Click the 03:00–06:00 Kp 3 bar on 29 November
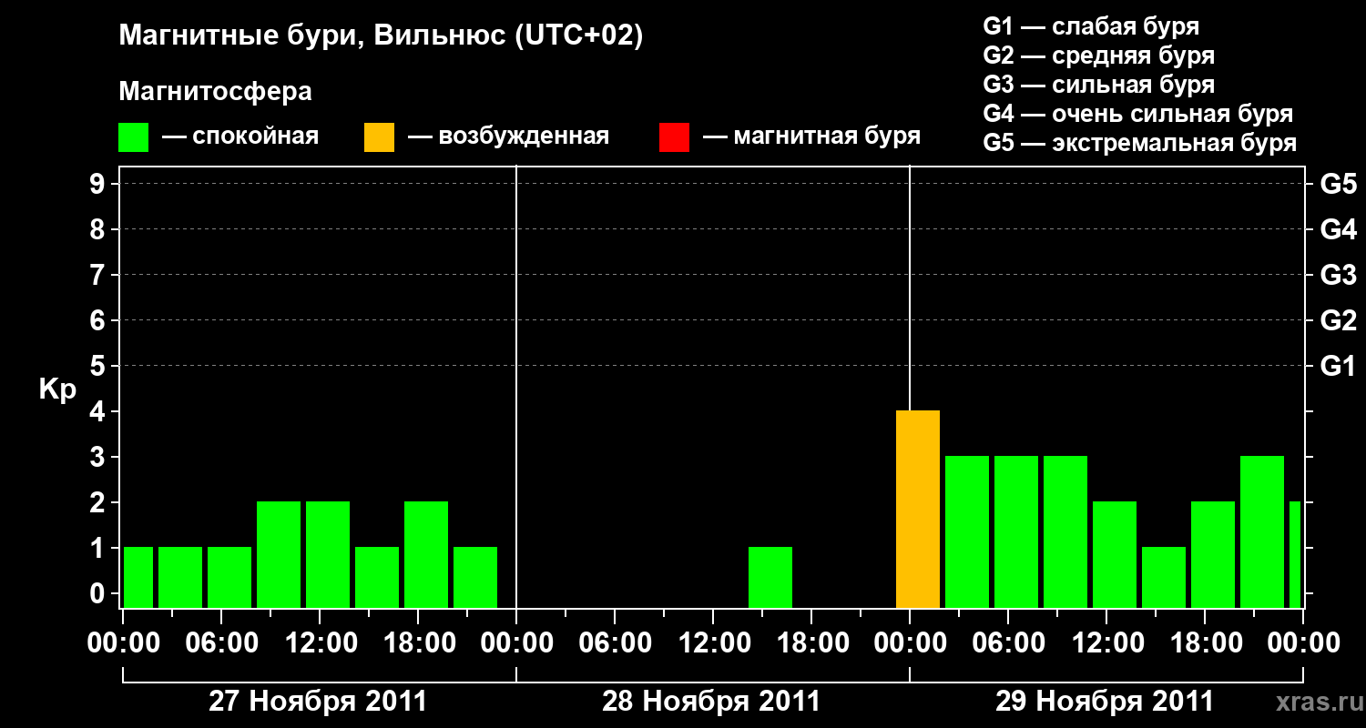The height and width of the screenshot is (728, 1366). pyautogui.click(x=967, y=532)
